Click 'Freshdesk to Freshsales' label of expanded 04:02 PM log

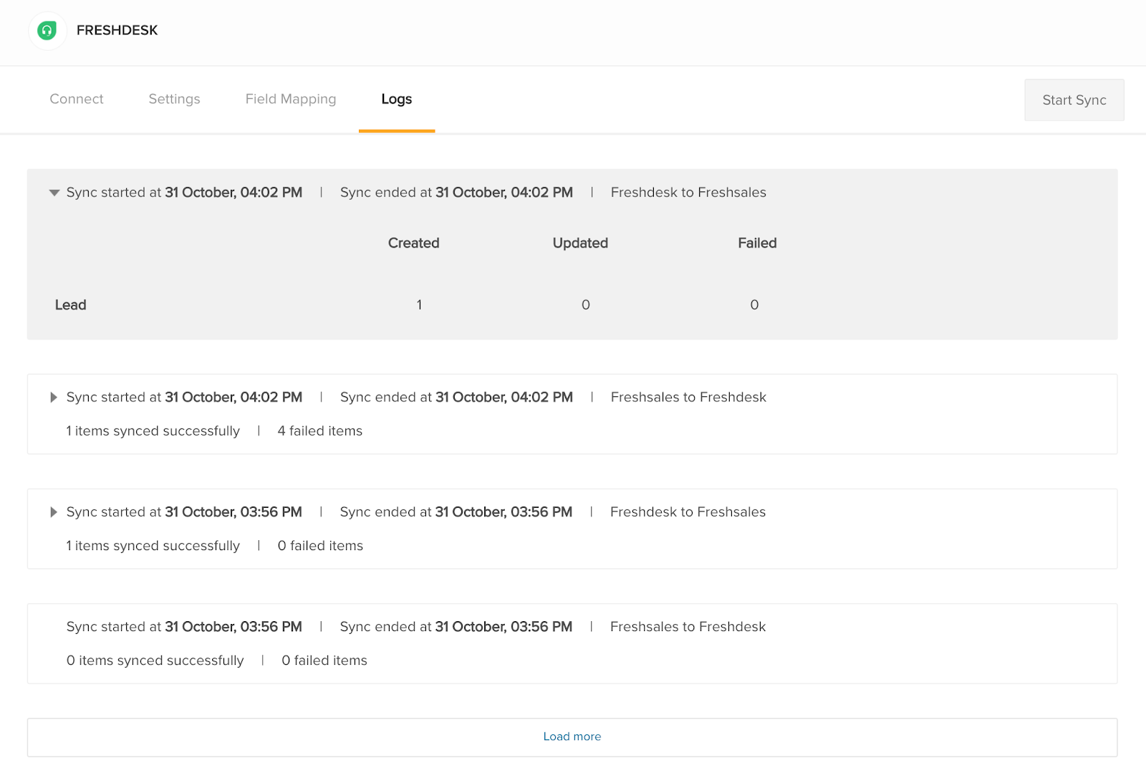click(688, 193)
